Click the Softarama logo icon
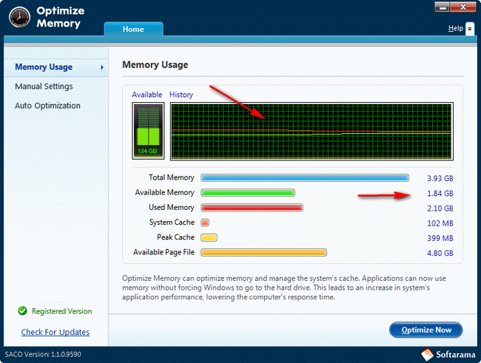Viewport: 481px width, 363px height. point(427,355)
